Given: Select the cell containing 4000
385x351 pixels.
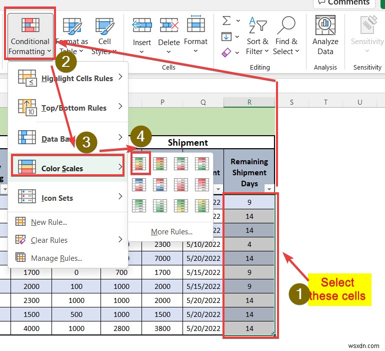Looking at the screenshot, I should 31,328.
